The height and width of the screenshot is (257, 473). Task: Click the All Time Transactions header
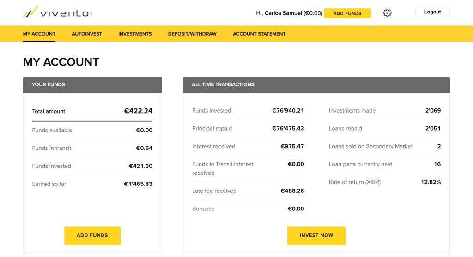point(316,84)
